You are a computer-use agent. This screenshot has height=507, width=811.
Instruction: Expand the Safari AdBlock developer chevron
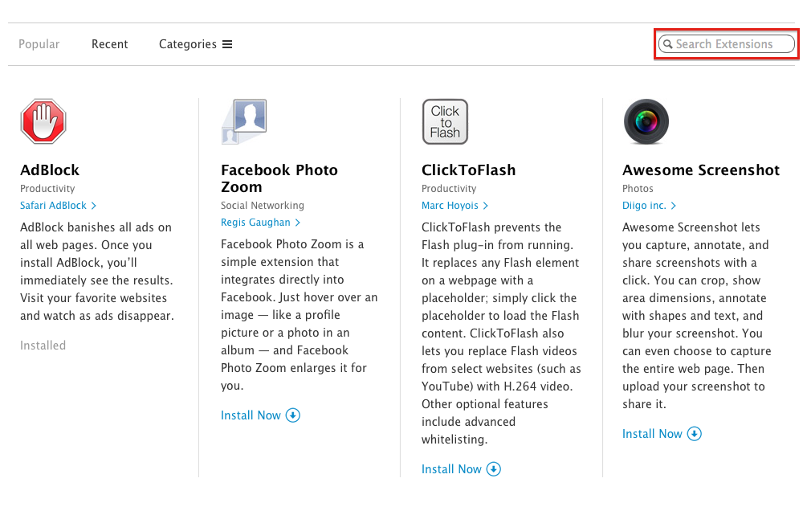tap(94, 206)
